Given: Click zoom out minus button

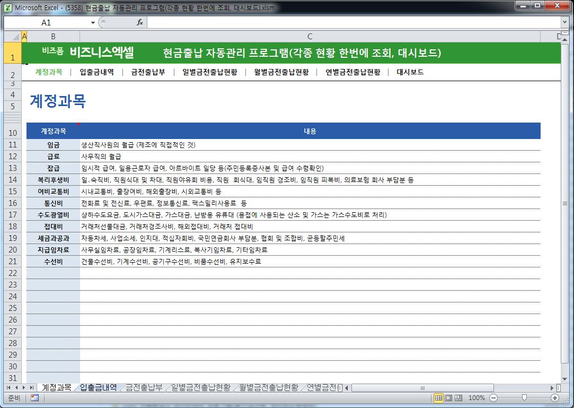Looking at the screenshot, I should point(493,398).
